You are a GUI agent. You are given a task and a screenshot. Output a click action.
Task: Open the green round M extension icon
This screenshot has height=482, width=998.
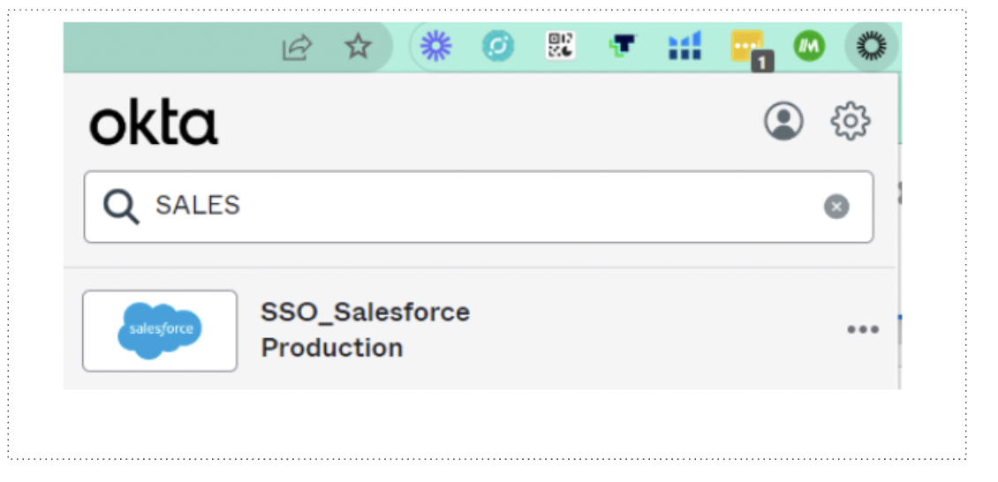coord(809,47)
